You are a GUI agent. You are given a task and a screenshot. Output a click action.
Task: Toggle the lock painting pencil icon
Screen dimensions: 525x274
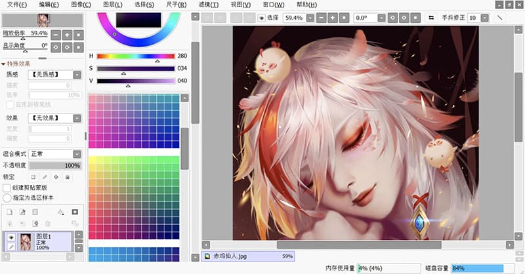[x=45, y=177]
